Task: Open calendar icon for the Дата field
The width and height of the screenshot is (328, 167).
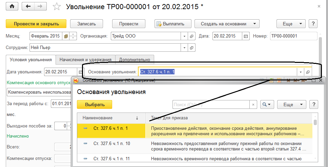Action: tap(246, 36)
